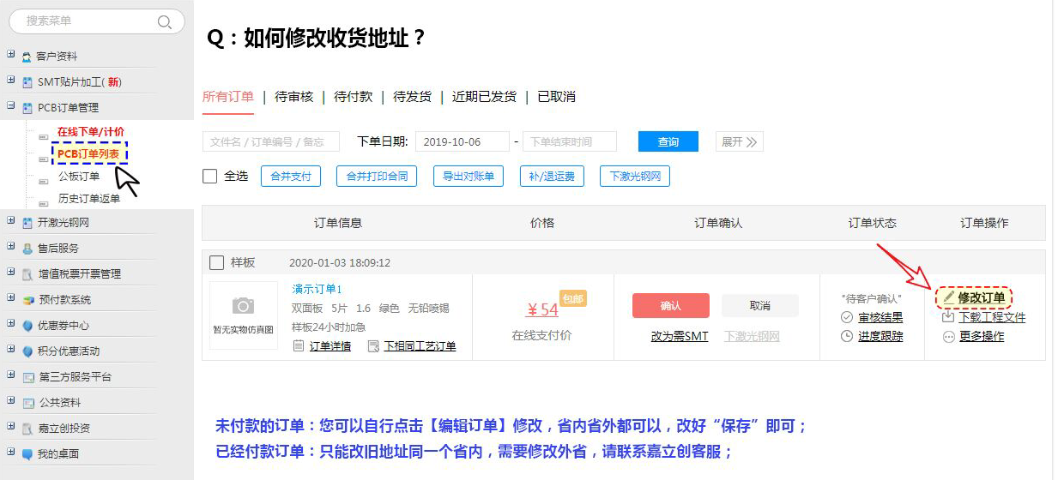
Task: Click the clock icon beside 进度跟踪
Action: 847,336
